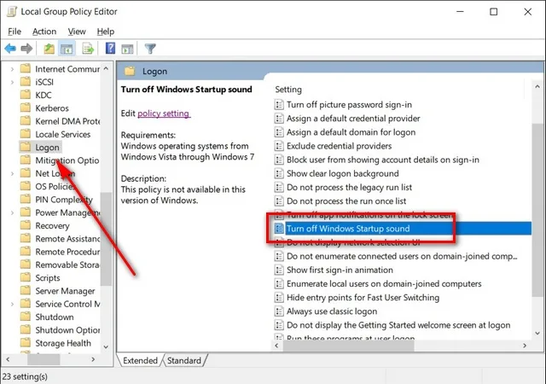Expand the Internet Communication tree node
Image resolution: width=546 pixels, height=384 pixels.
pyautogui.click(x=12, y=69)
